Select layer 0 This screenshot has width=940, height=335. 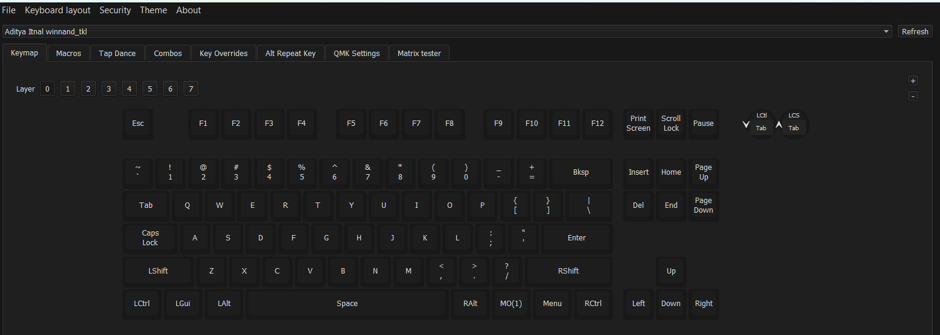tap(47, 89)
